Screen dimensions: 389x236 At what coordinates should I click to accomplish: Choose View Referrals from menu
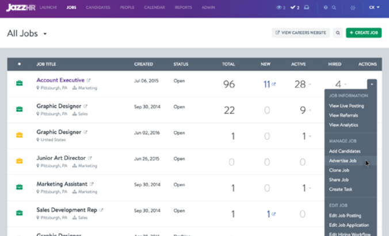click(x=344, y=115)
